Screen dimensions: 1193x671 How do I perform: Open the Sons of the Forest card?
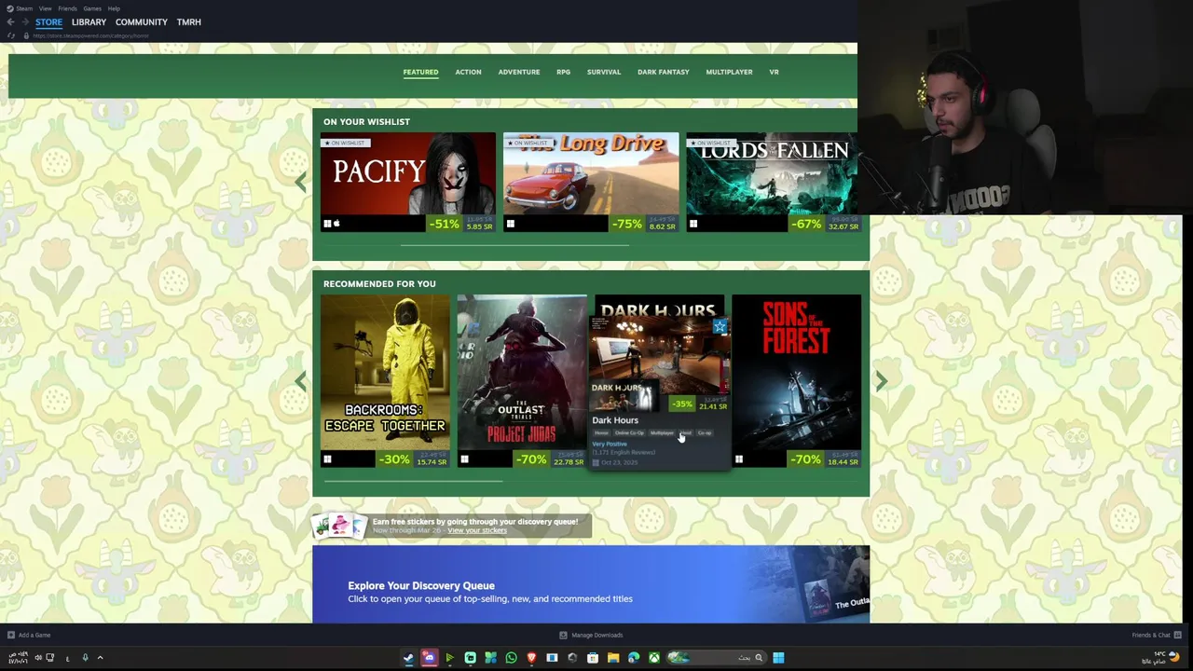pos(797,381)
